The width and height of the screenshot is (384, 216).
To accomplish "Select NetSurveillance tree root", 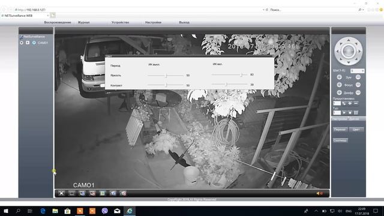I will coord(34,37).
